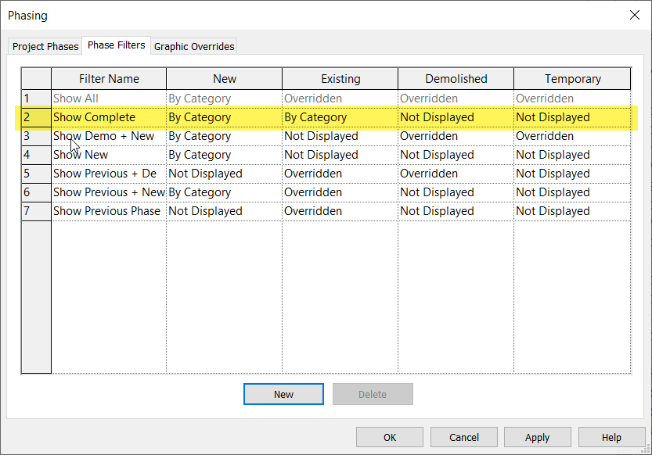652x455 pixels.
Task: Edit the Show Complete filter name
Action: (x=107, y=116)
